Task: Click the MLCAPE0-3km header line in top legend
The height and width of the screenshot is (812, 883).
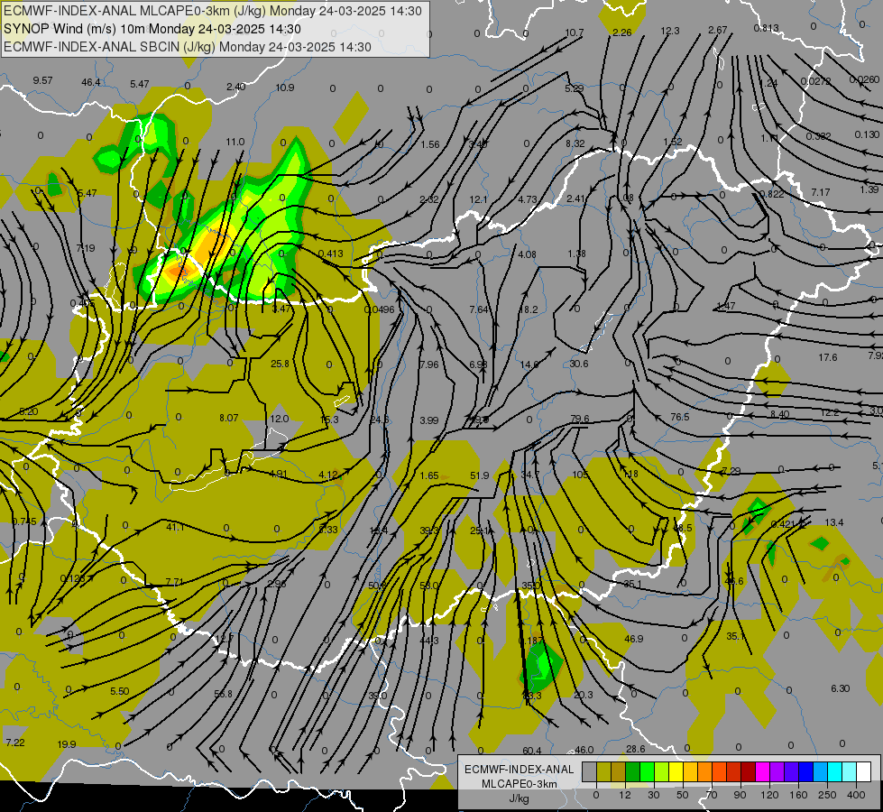Action: tap(213, 11)
